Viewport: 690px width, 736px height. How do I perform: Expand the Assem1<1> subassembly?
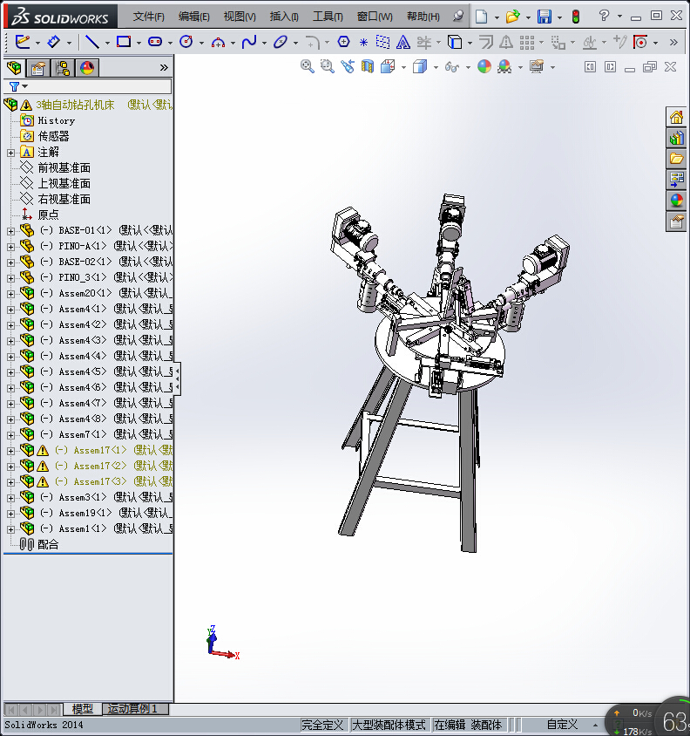coord(10,529)
